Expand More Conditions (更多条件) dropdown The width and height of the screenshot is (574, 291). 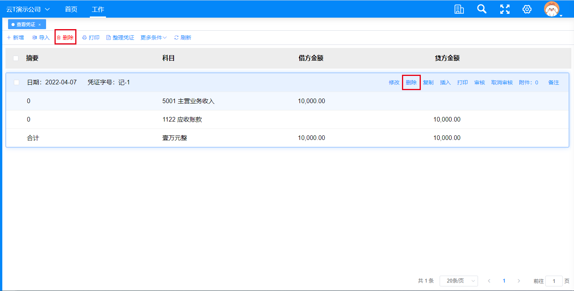coord(154,38)
